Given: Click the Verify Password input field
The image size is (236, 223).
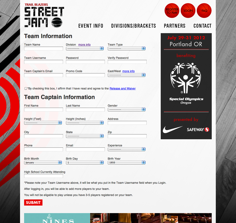Looking at the screenshot, I should pos(127,62).
